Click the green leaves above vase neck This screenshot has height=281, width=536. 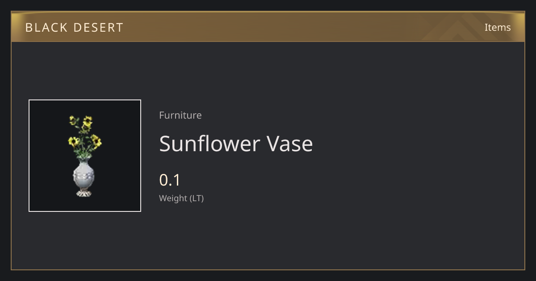84,154
